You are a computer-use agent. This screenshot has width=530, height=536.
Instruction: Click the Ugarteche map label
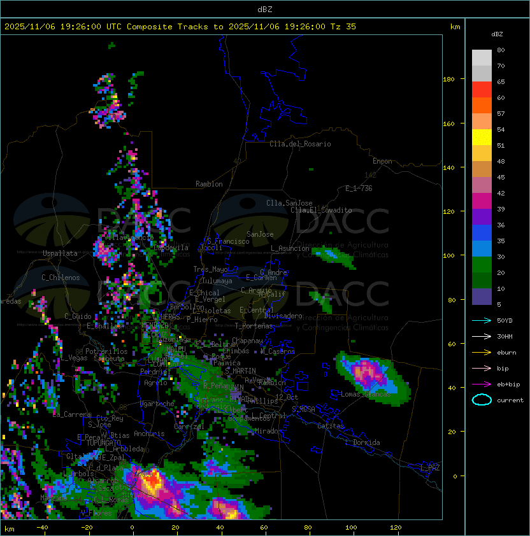pyautogui.click(x=157, y=404)
